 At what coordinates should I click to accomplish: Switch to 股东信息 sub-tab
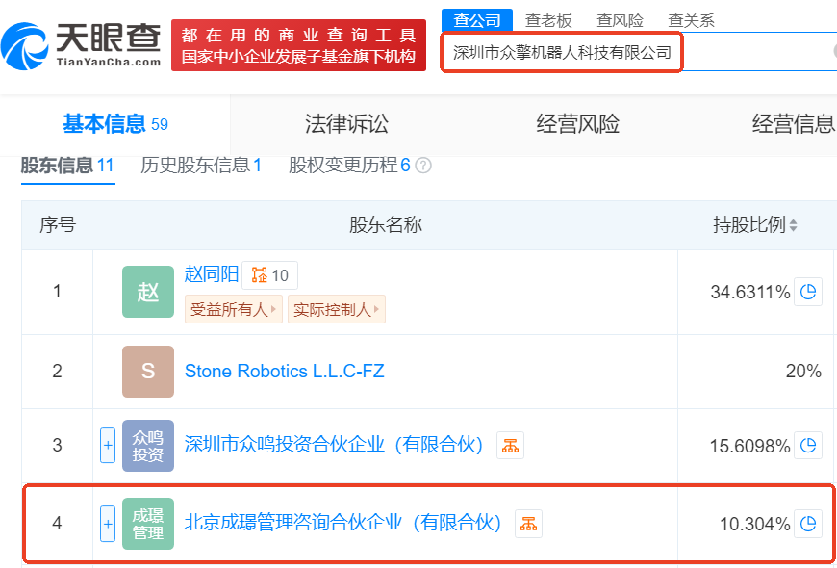67,166
